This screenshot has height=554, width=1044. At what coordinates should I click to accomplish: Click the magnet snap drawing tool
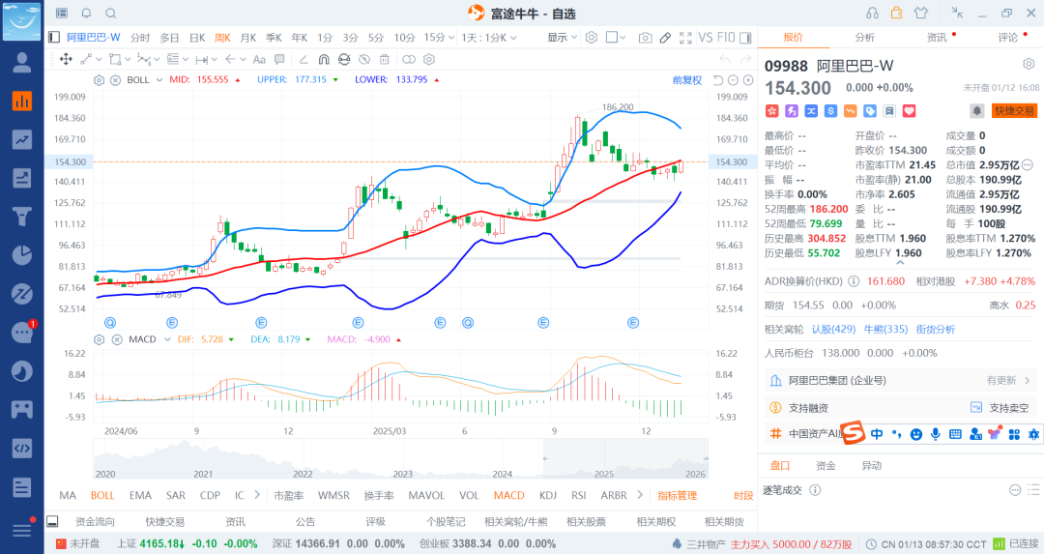(x=324, y=59)
